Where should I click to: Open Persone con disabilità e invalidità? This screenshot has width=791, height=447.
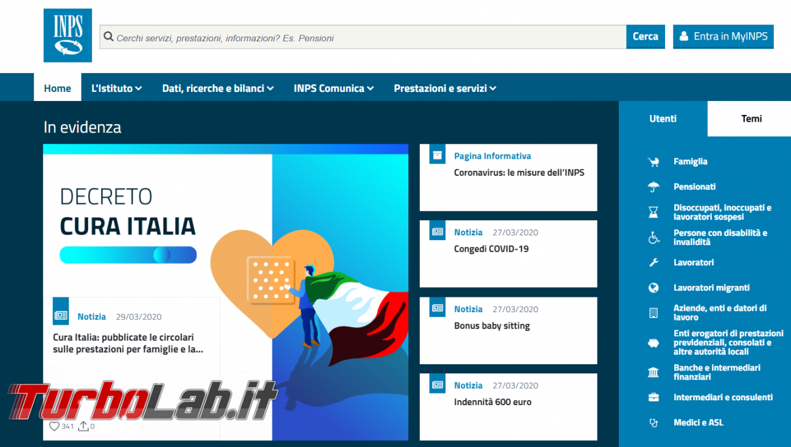click(x=720, y=237)
